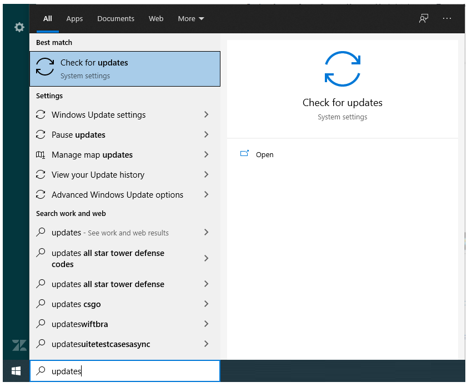Click Check for updates title in preview pane

click(x=342, y=103)
